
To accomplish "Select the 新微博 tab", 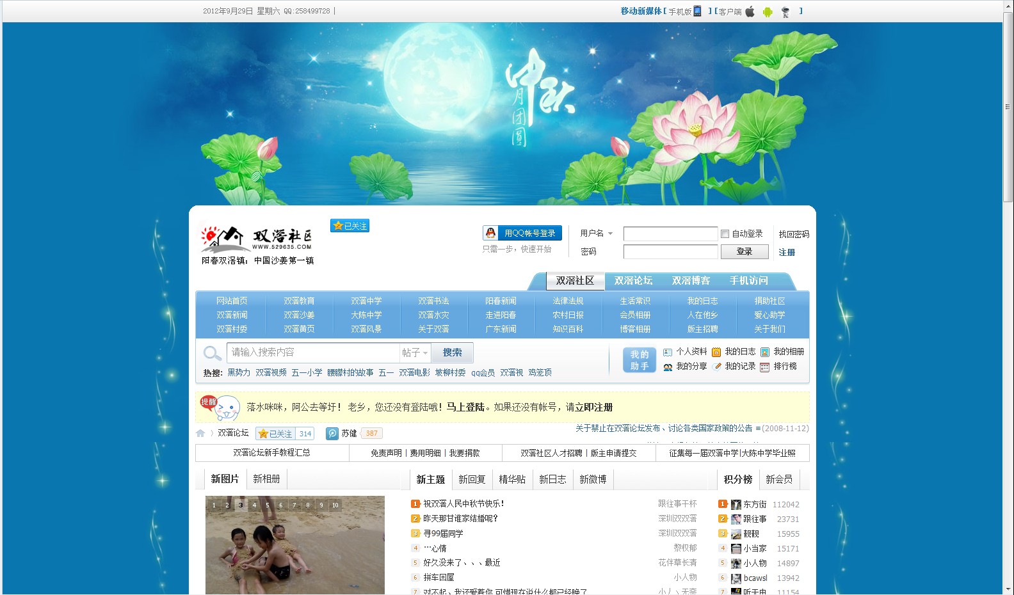I will [x=593, y=479].
